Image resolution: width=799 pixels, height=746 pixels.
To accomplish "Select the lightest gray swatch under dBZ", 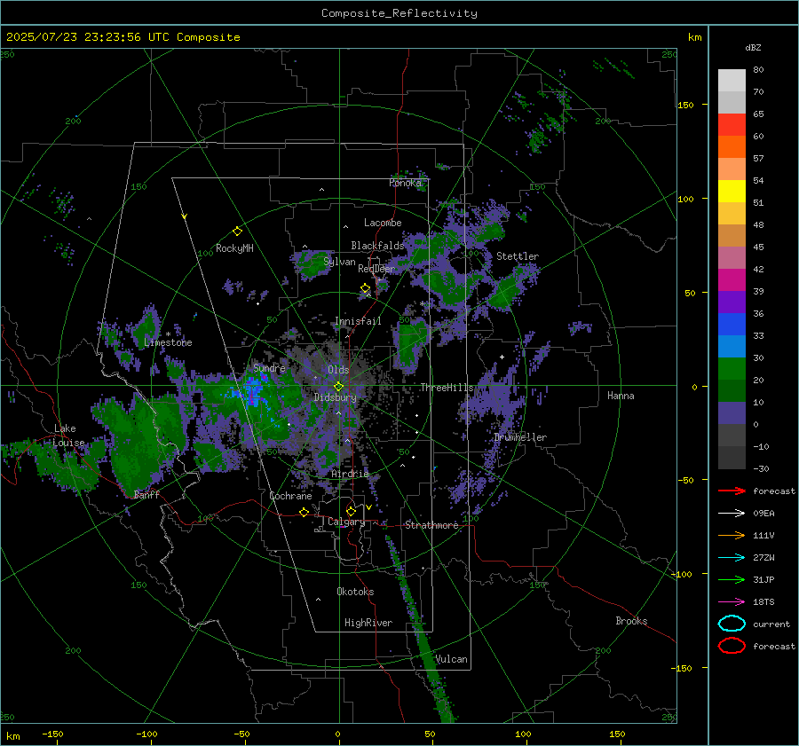I will pyautogui.click(x=732, y=81).
